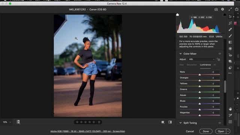Click the Greens luminance slider handle
The width and height of the screenshot is (240, 135).
[199, 92]
